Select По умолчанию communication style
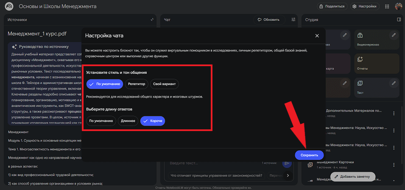The height and width of the screenshot is (190, 405). tap(105, 84)
